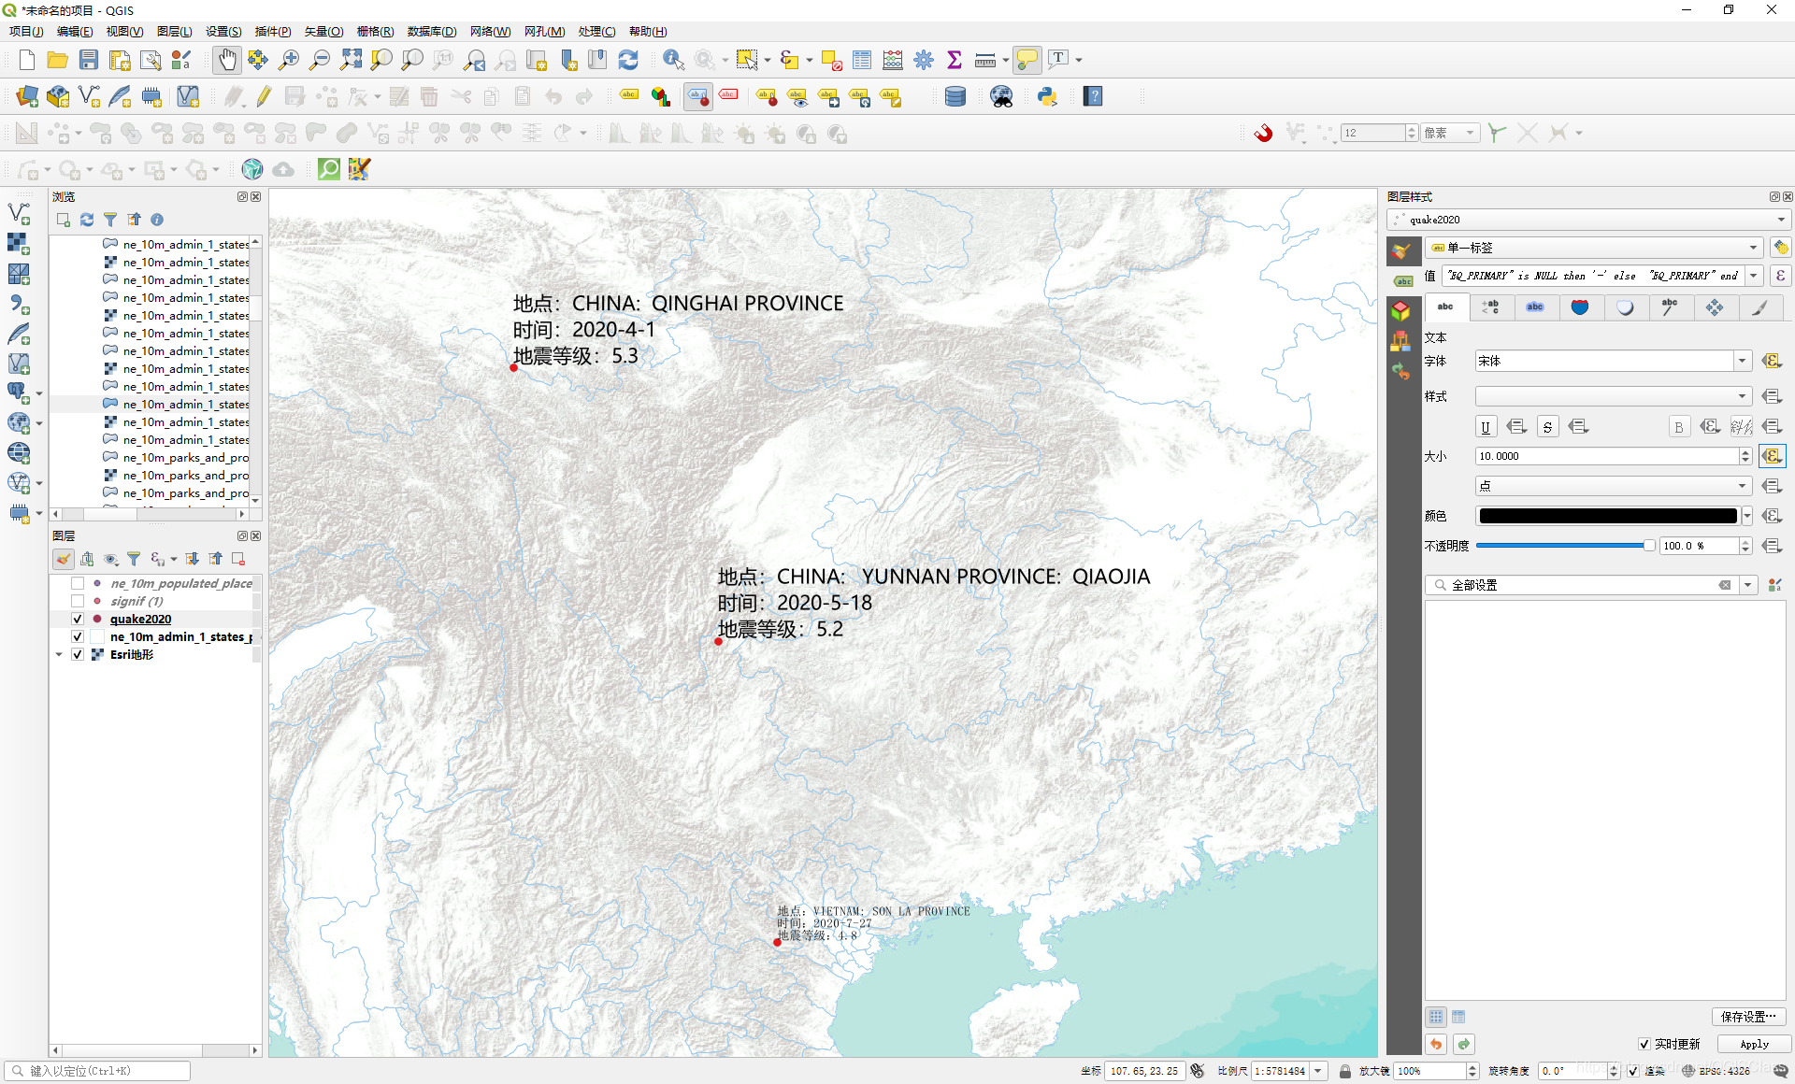1795x1084 pixels.
Task: Click the 保存设置 button
Action: [x=1747, y=1016]
